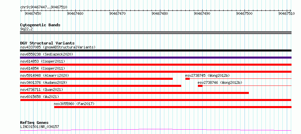Click ruler position 90467460

click(75, 13)
